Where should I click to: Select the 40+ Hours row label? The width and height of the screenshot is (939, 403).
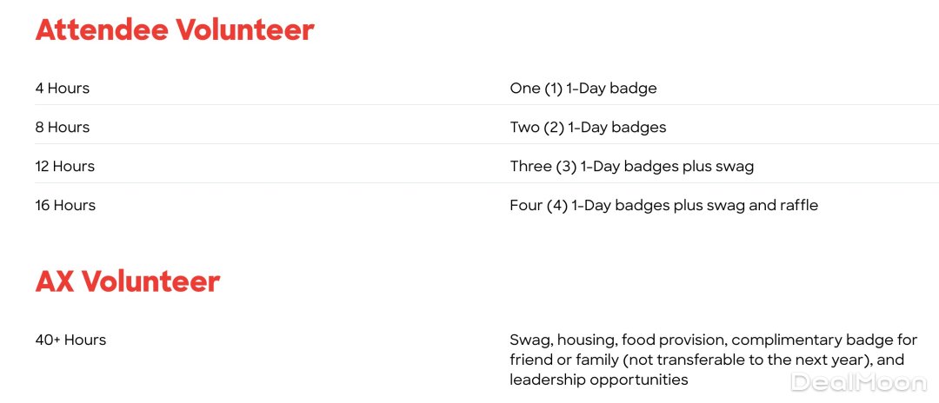(70, 340)
